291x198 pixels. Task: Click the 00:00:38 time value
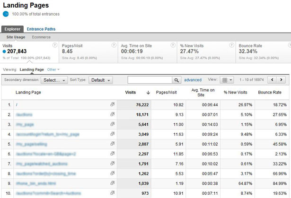point(210,183)
